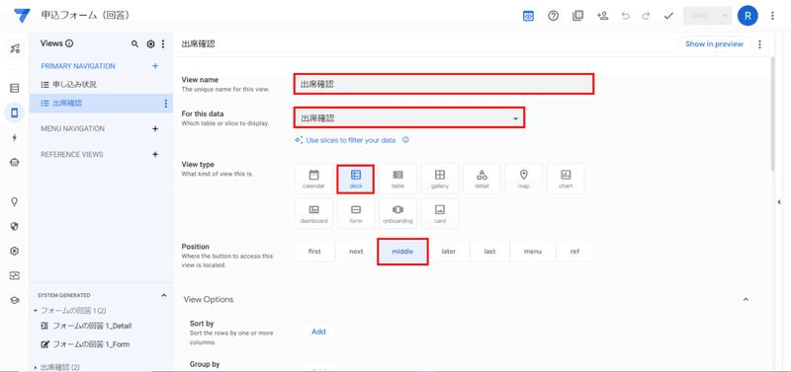The image size is (791, 372).
Task: Click Use slices to filter your data
Action: point(351,140)
